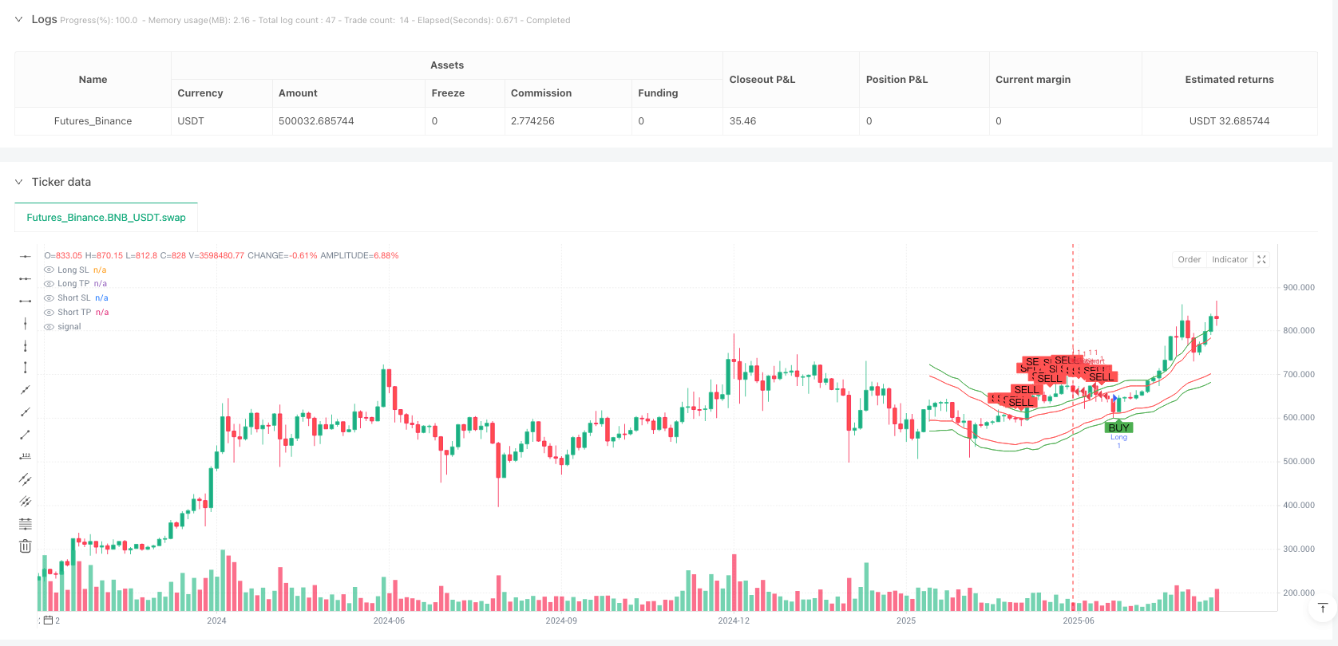
Task: Select the Futures_Binance.BNB_USDT.swap tab
Action: [x=106, y=217]
